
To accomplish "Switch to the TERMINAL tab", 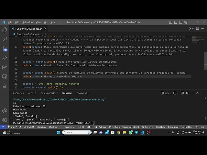I will pyautogui.click(x=67, y=93).
